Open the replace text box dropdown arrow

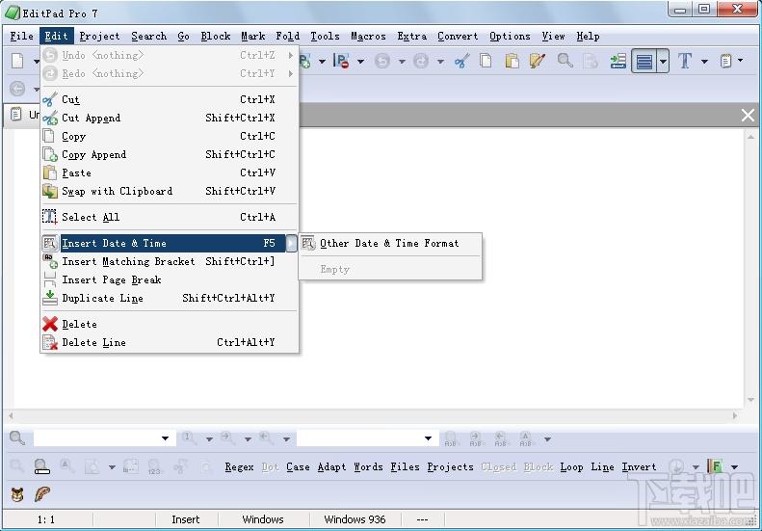coord(428,438)
